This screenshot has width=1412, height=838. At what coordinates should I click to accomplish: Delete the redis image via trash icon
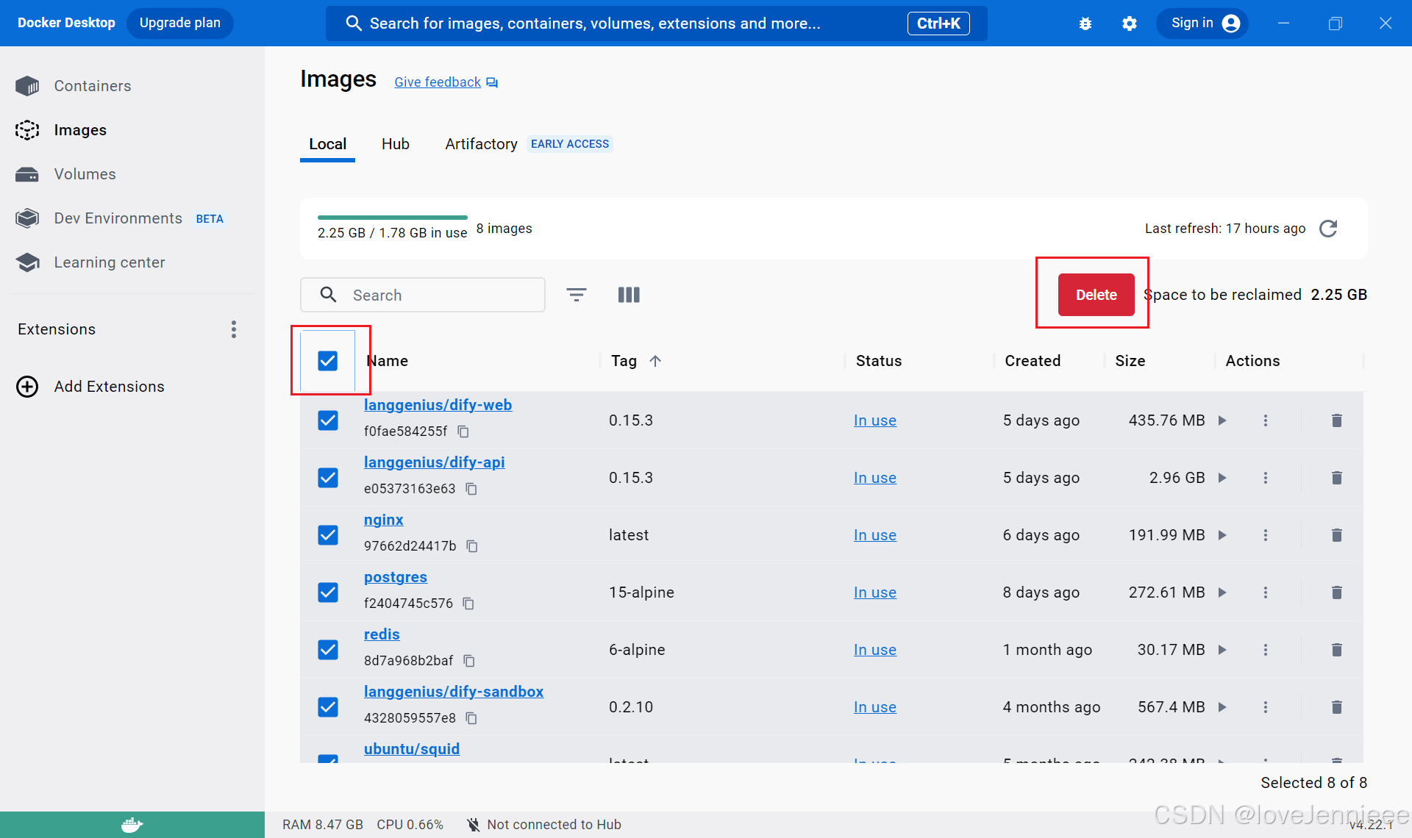[1337, 650]
